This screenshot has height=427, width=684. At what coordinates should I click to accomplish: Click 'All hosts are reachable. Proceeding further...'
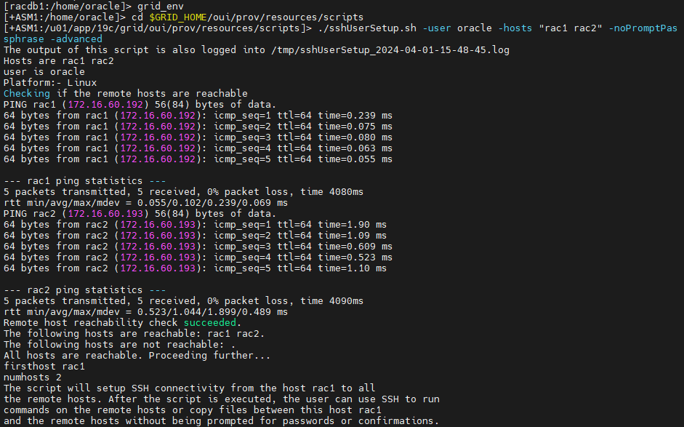[137, 356]
